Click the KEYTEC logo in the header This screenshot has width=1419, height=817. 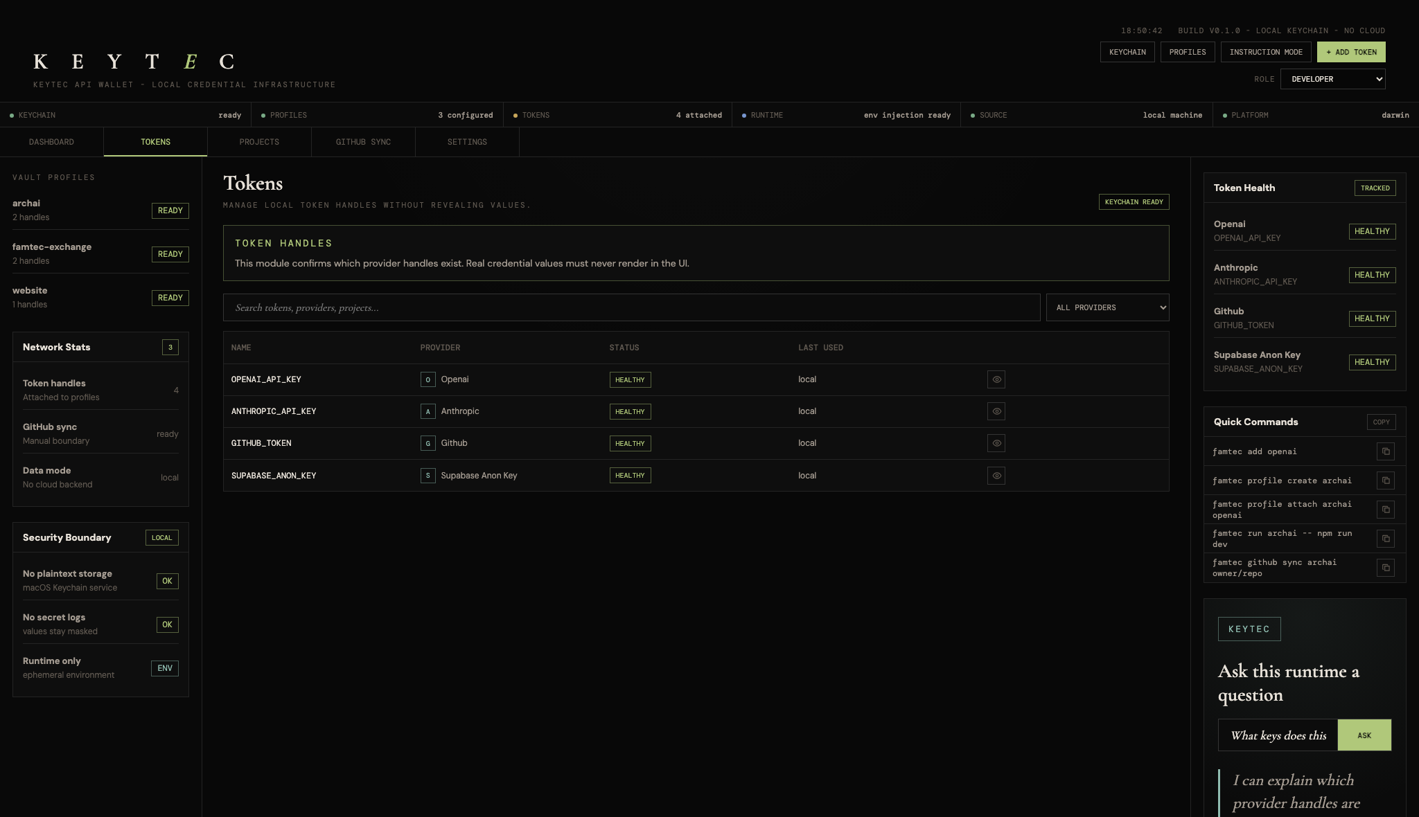(x=134, y=62)
